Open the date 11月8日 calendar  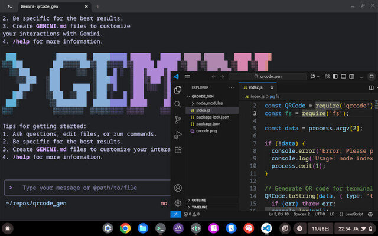[x=320, y=228]
